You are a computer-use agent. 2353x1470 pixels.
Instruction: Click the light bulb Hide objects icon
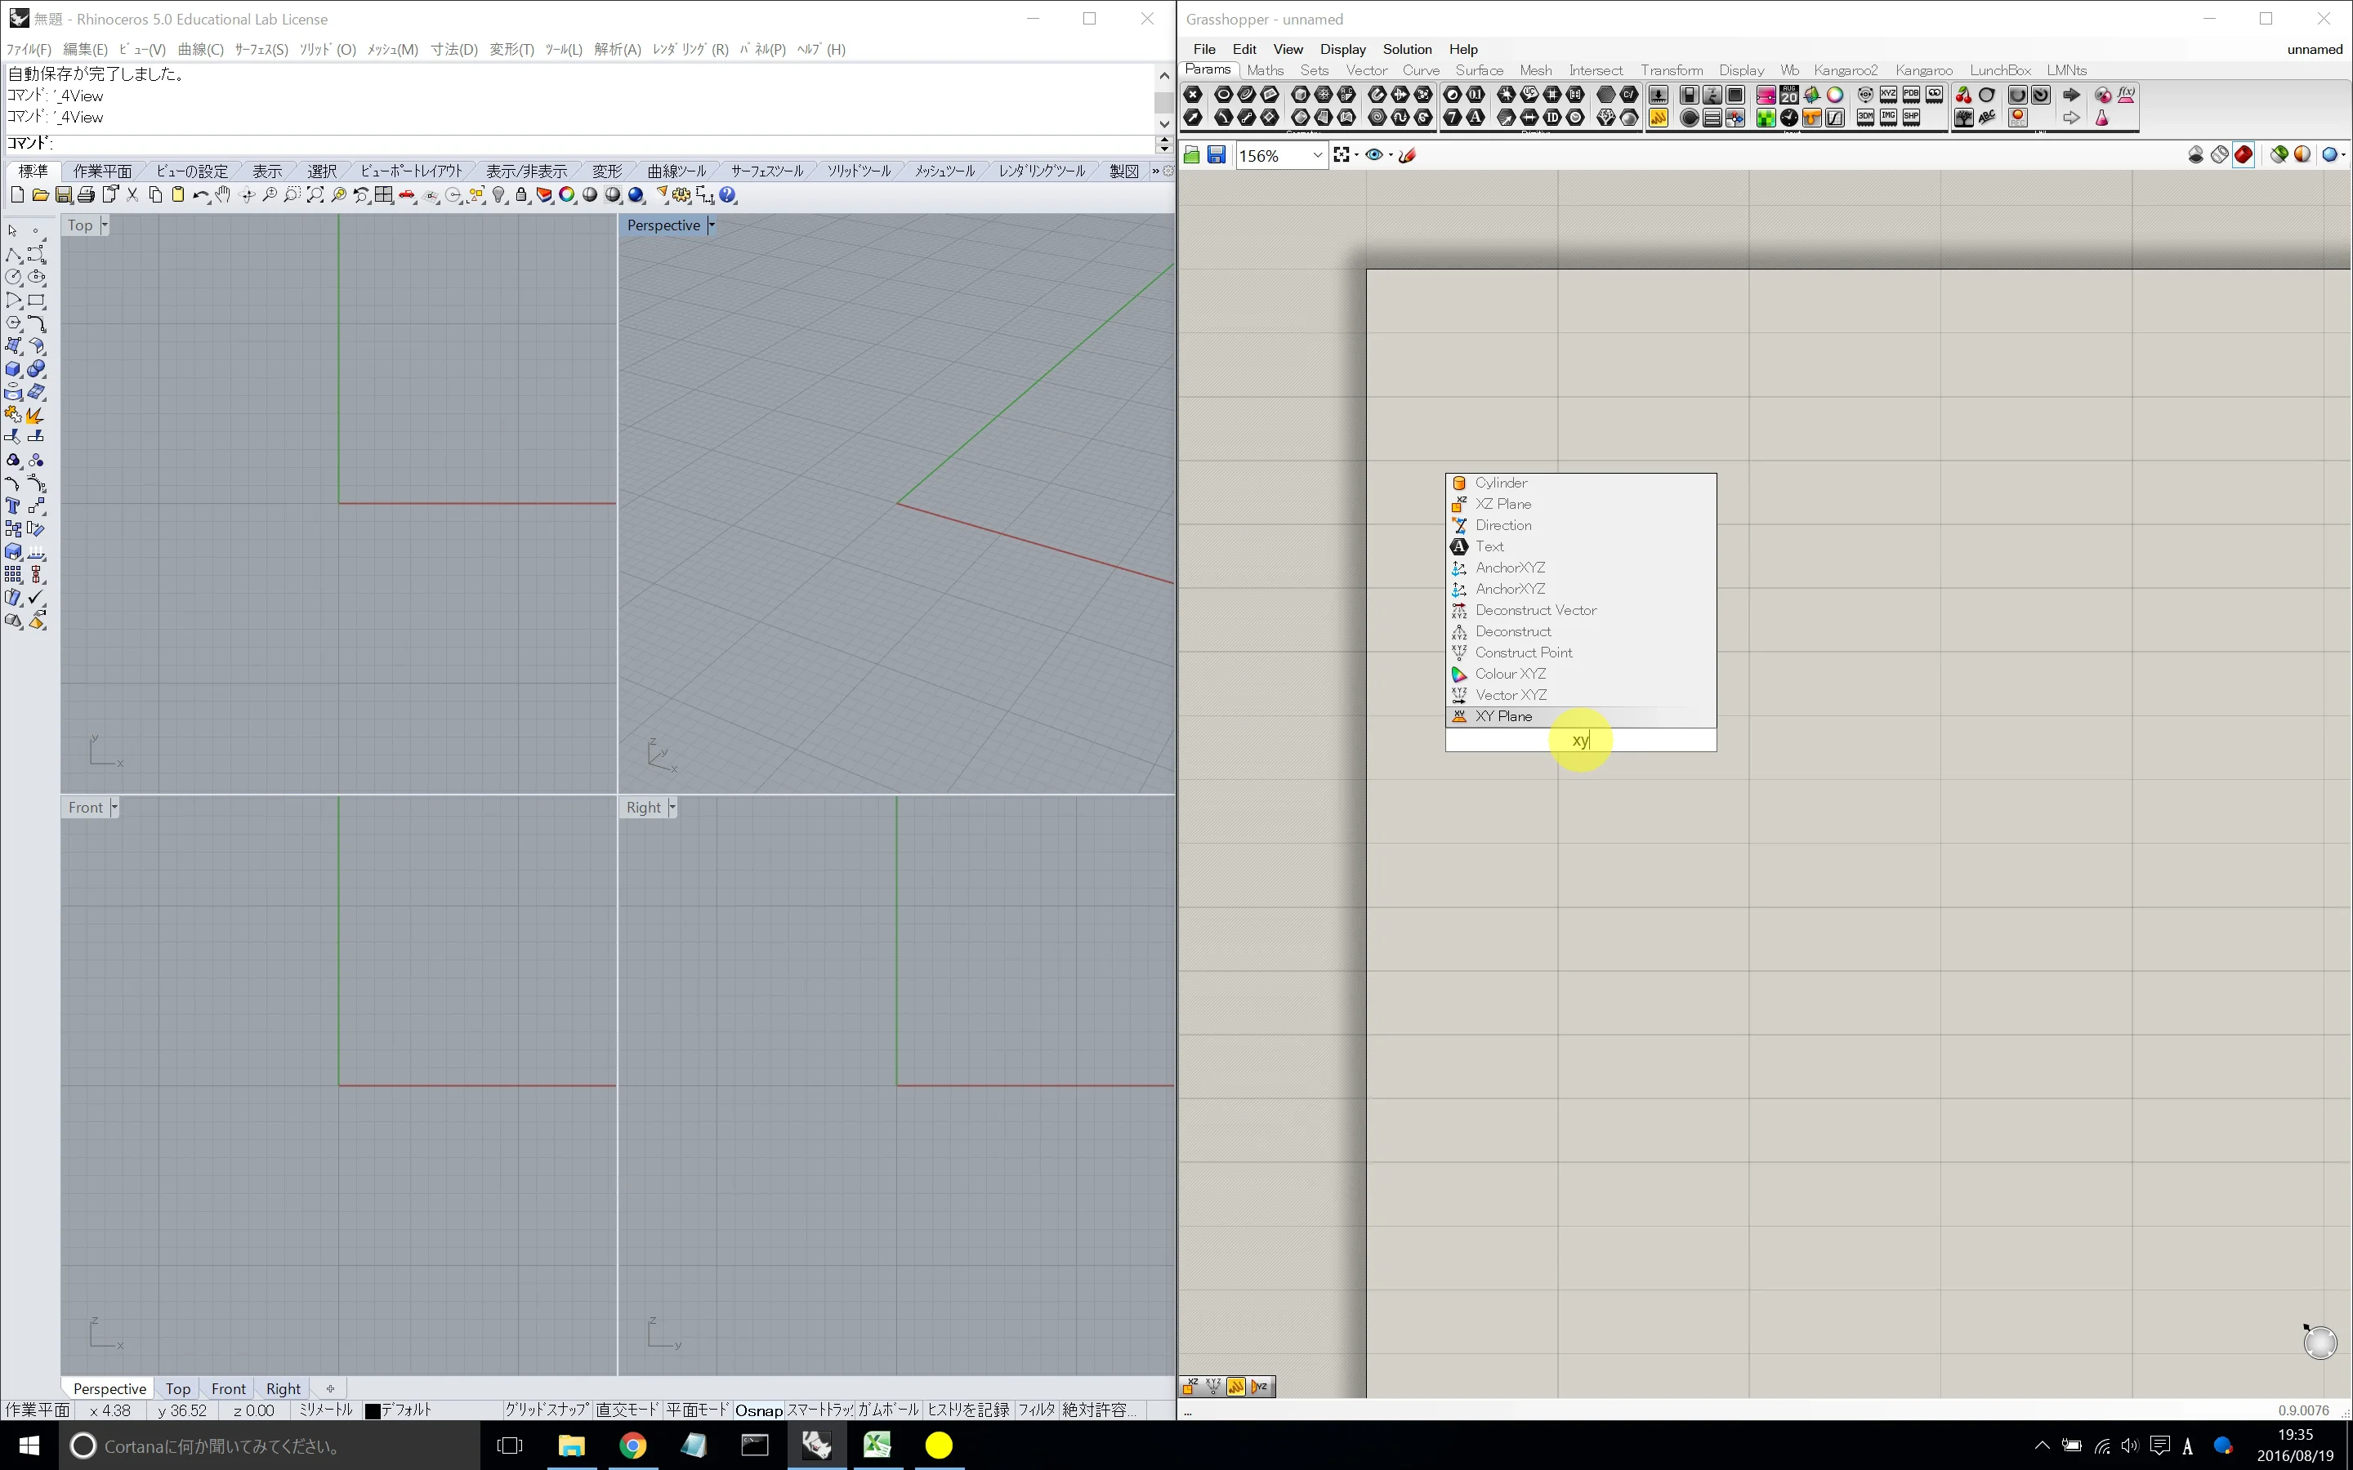point(499,195)
